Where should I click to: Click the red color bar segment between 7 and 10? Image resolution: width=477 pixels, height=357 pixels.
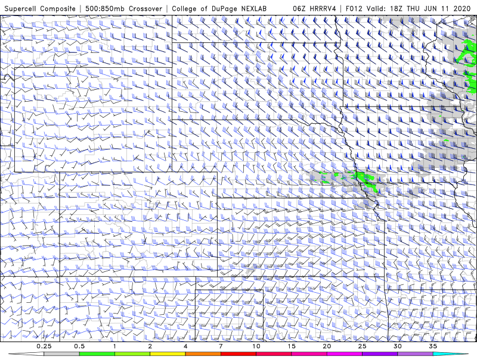238,354
